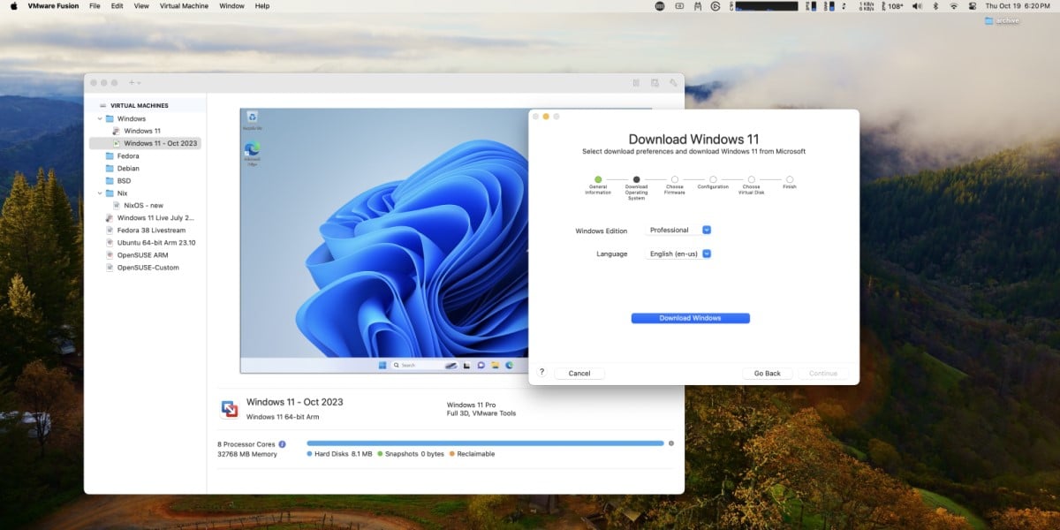Viewport: 1060px width, 530px height.
Task: Open the Wi-Fi menu bar icon
Action: pyautogui.click(x=953, y=5)
